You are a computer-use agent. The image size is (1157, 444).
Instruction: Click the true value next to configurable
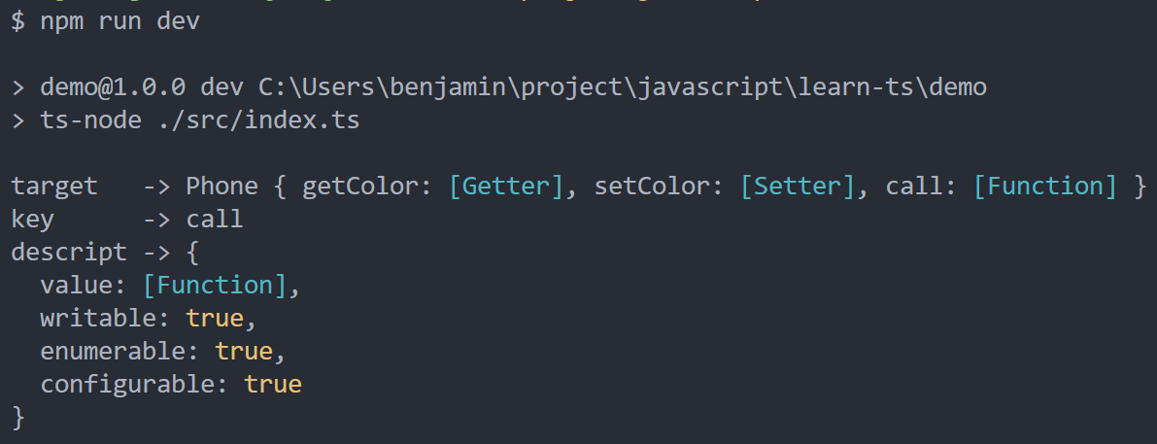(272, 385)
